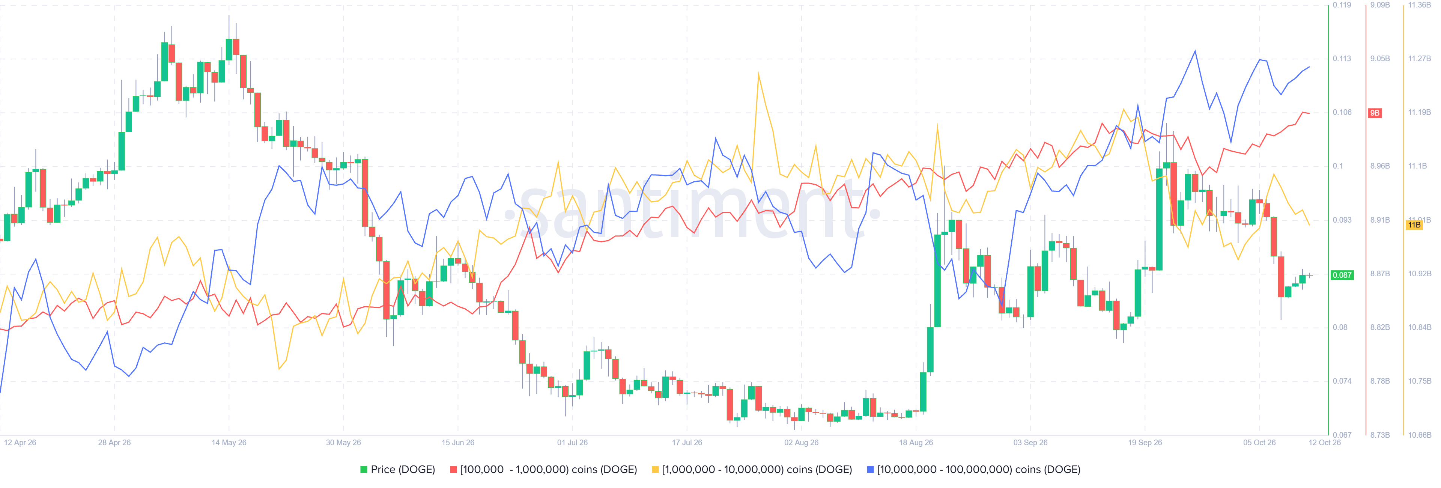Click the blue 10,000,000-100,000,000 coins legend swatch

[870, 470]
